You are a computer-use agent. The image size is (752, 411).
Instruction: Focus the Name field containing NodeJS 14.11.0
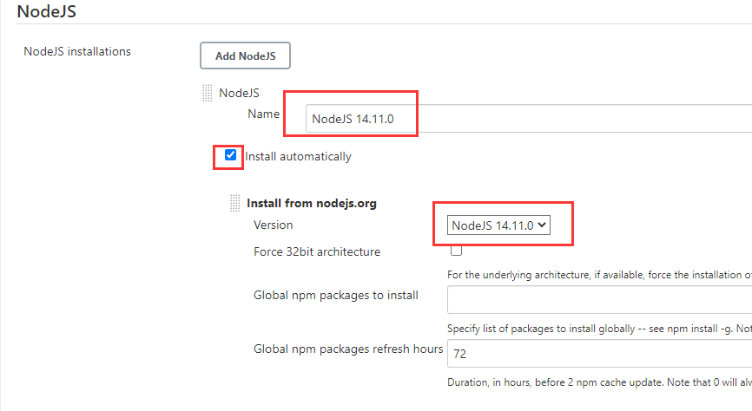click(x=529, y=118)
